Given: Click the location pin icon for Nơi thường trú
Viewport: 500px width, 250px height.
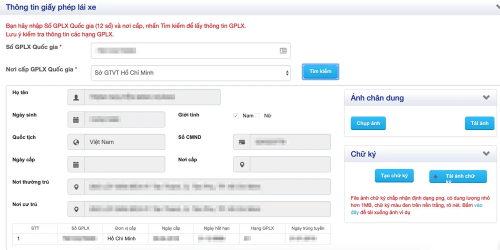Looking at the screenshot, I should tap(76, 187).
